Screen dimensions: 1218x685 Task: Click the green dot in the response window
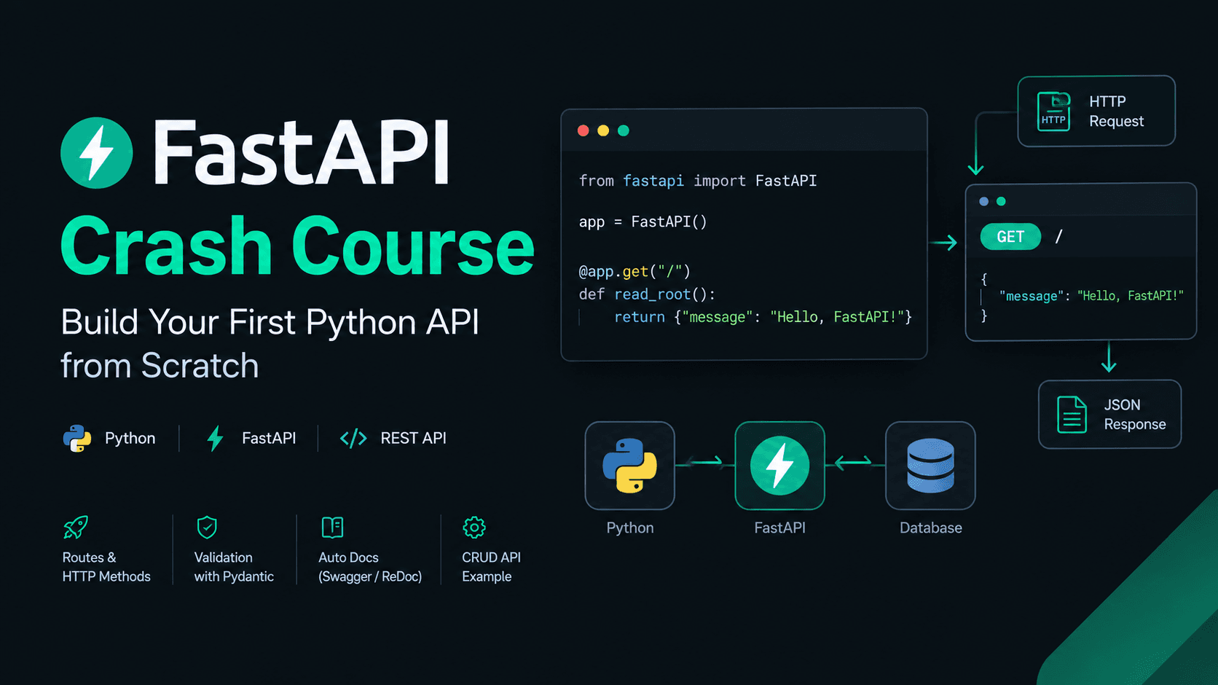pos(1001,201)
